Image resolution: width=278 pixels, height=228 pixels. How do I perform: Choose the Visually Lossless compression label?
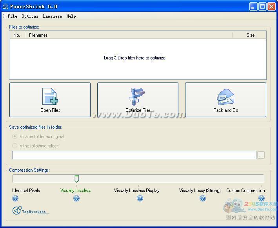pyautogui.click(x=76, y=190)
